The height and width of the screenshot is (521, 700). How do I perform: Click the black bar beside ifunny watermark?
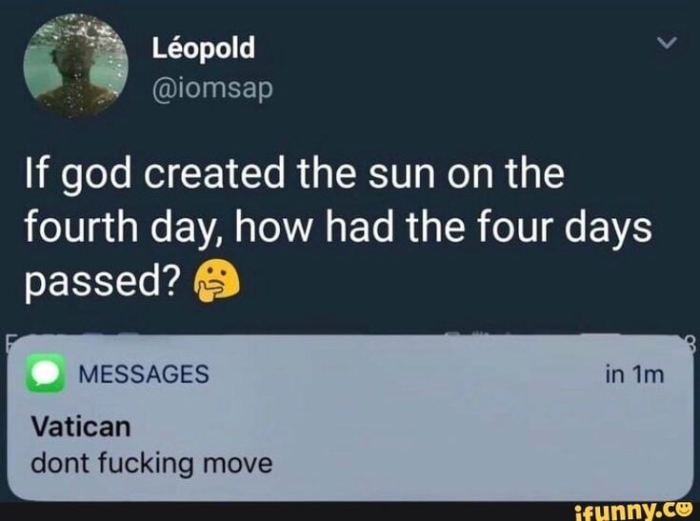pyautogui.click(x=286, y=511)
